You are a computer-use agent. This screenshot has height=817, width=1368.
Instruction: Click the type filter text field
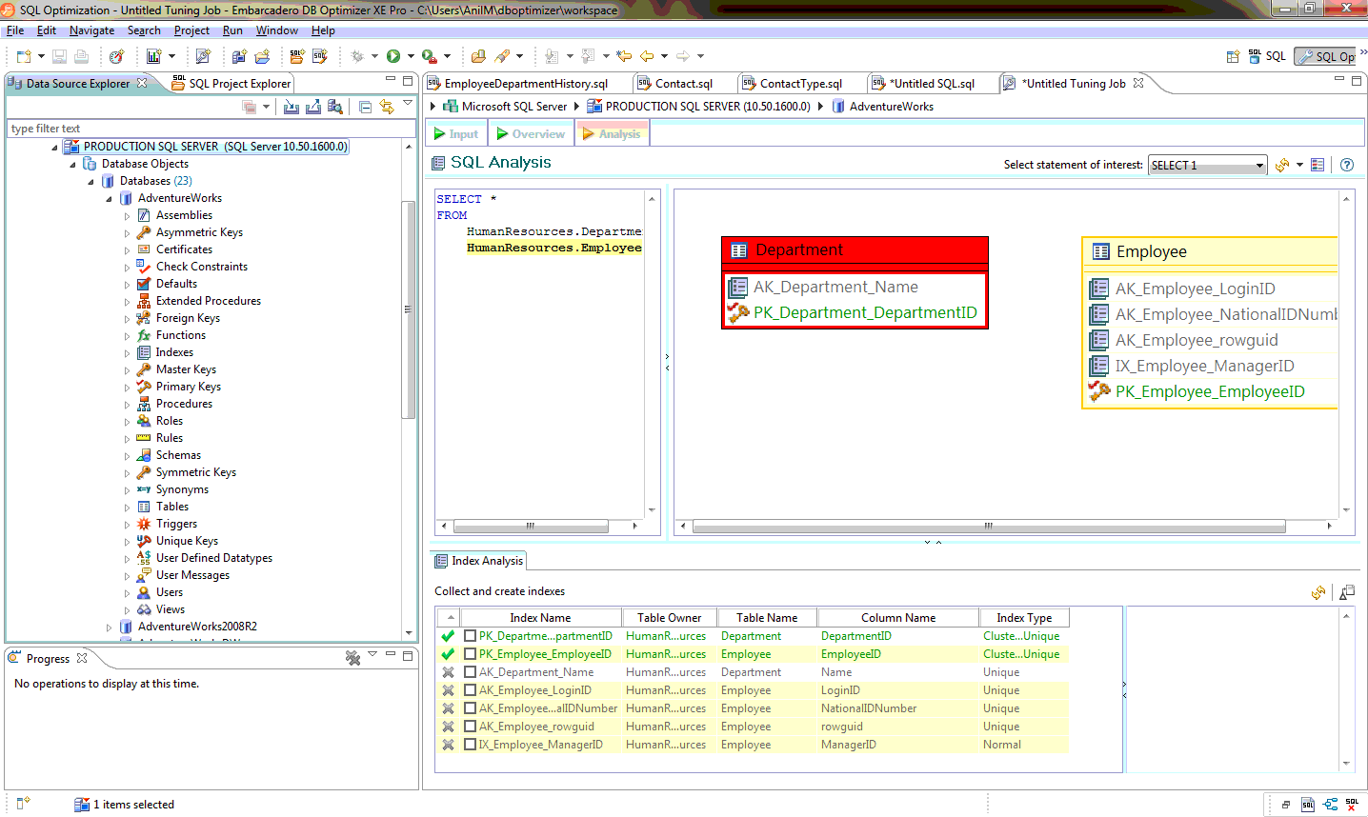coord(211,129)
